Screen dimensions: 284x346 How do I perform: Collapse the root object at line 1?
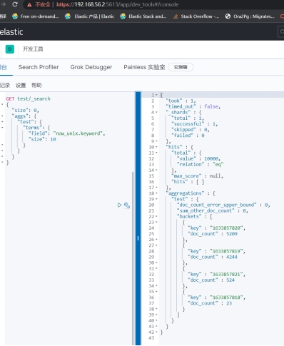[156, 95]
